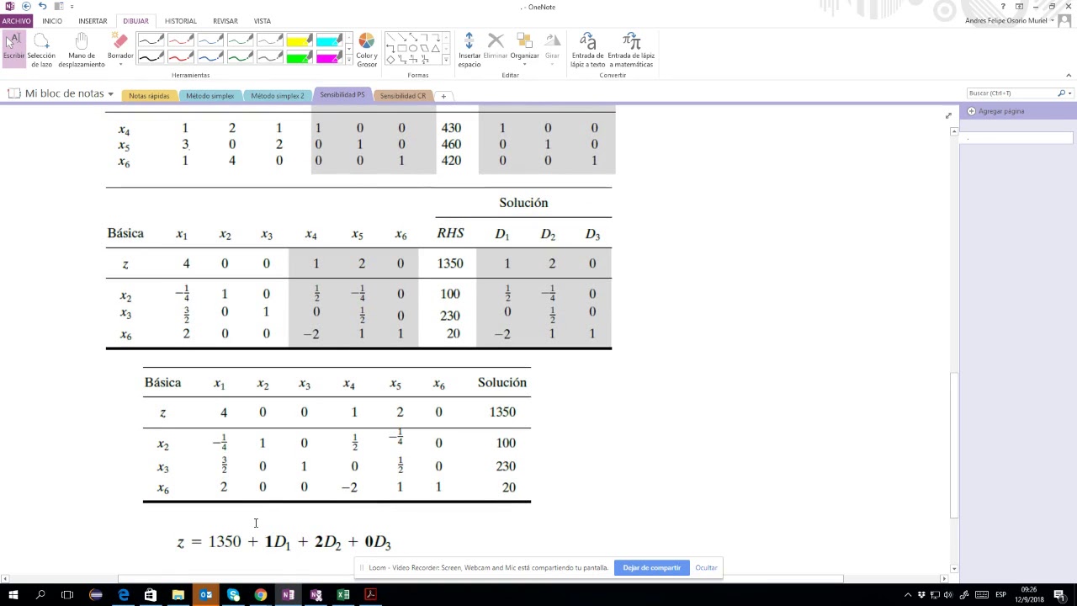
Task: Click the vertical scrollbar of the page
Action: [x=953, y=446]
